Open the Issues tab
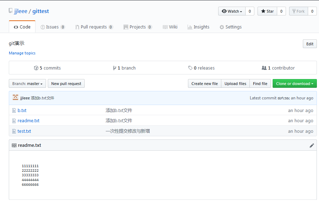The height and width of the screenshot is (203, 319). click(53, 27)
